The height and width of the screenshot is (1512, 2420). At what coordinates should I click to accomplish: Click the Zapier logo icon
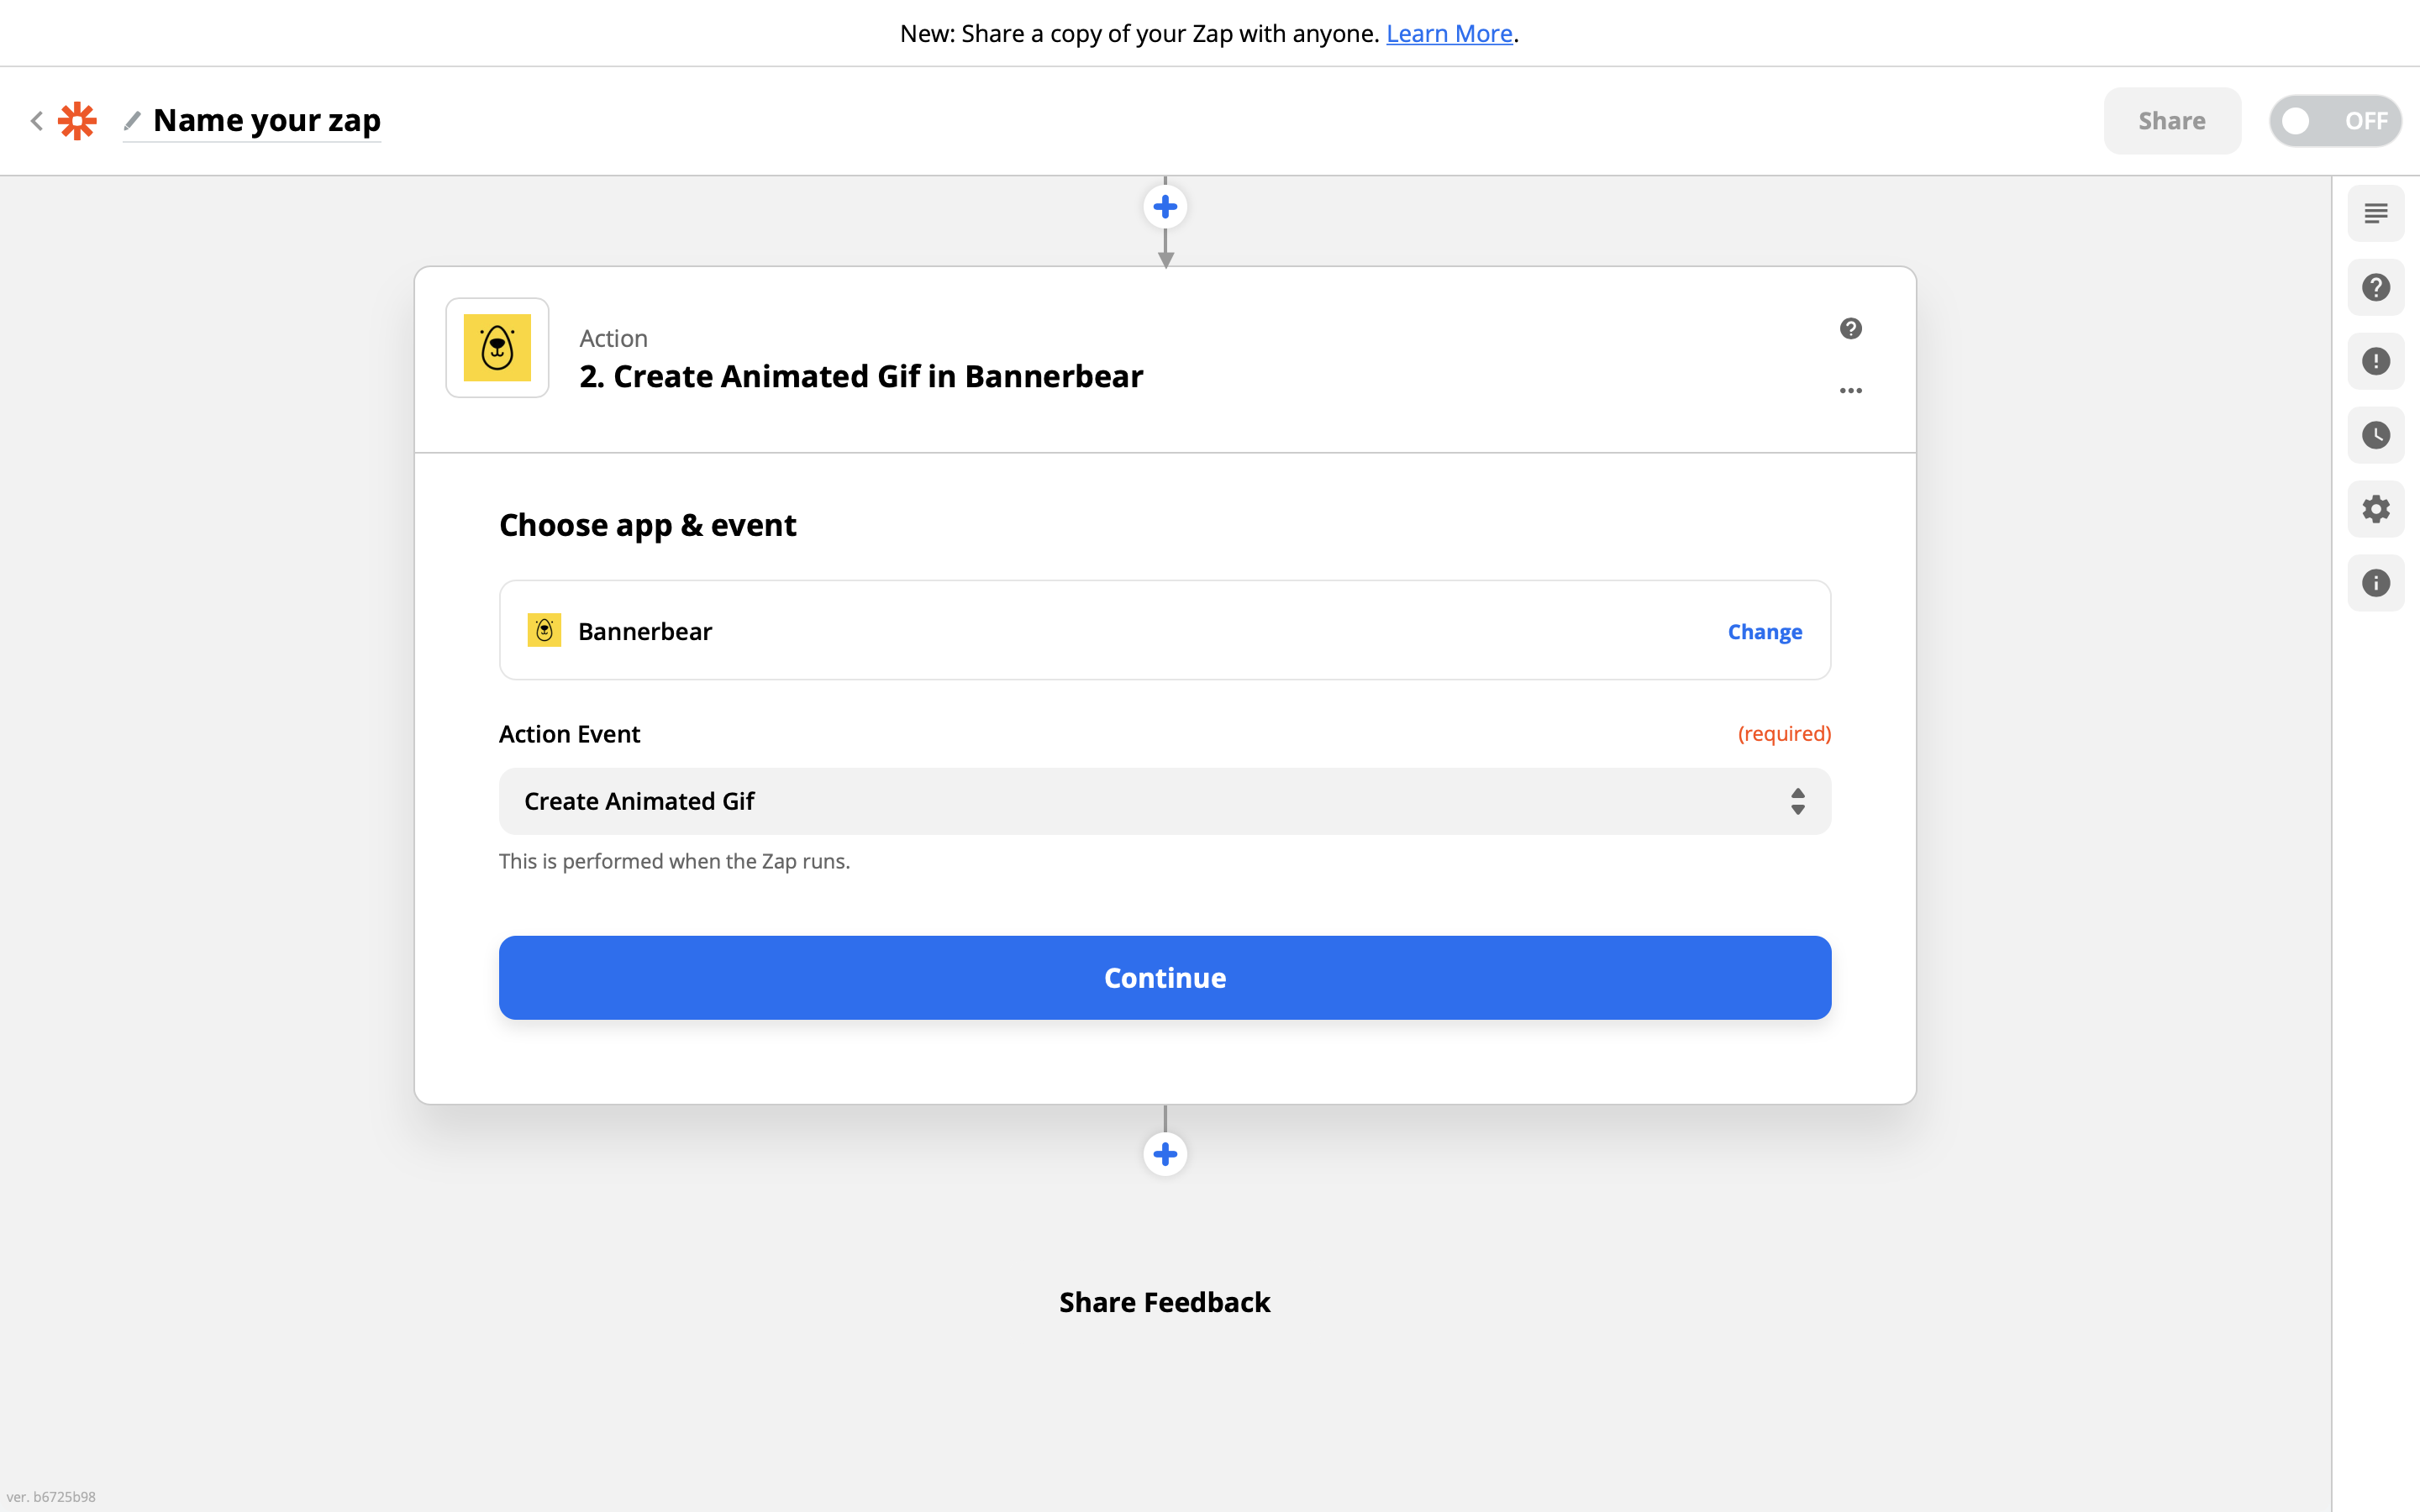tap(77, 121)
